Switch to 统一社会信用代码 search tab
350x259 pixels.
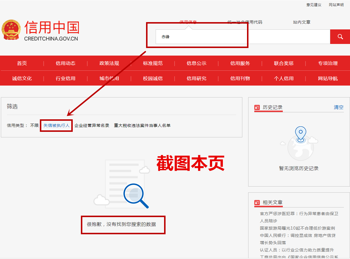pyautogui.click(x=245, y=22)
